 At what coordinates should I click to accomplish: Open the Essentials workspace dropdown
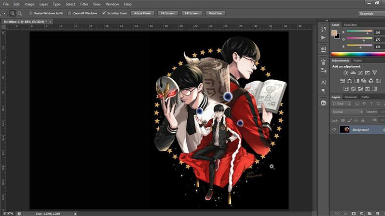point(372,13)
